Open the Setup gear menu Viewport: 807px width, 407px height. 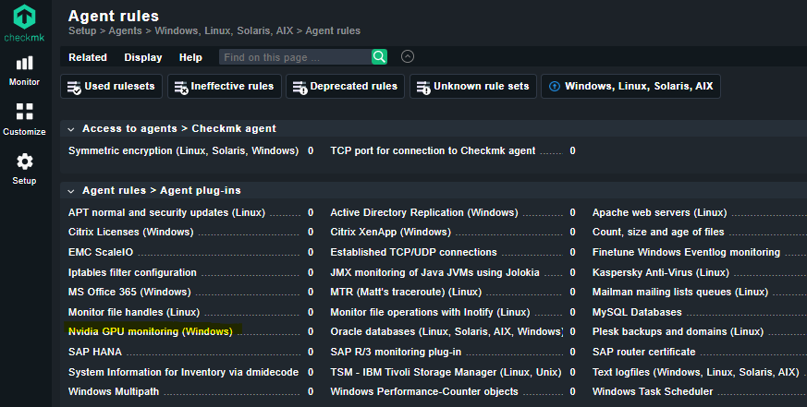coord(24,169)
